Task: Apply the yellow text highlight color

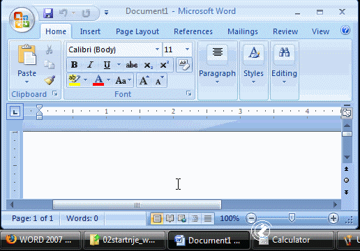Action: 75,80
